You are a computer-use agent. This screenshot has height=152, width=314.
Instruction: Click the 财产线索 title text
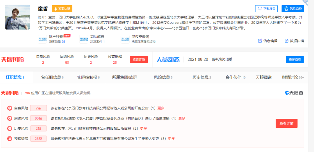(x=56, y=37)
